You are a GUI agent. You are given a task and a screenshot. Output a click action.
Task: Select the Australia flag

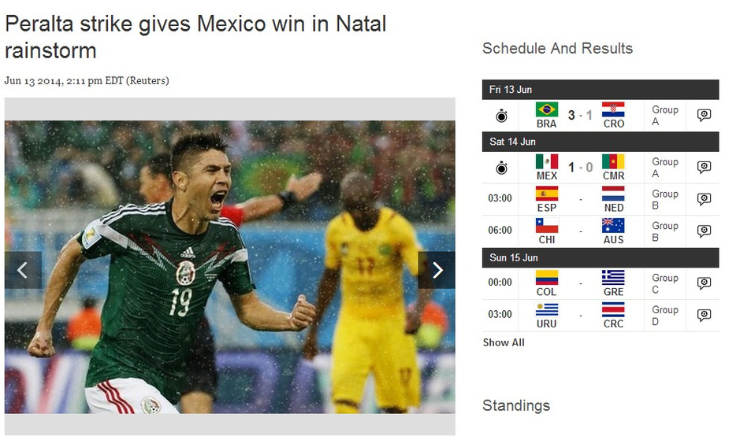(x=613, y=226)
